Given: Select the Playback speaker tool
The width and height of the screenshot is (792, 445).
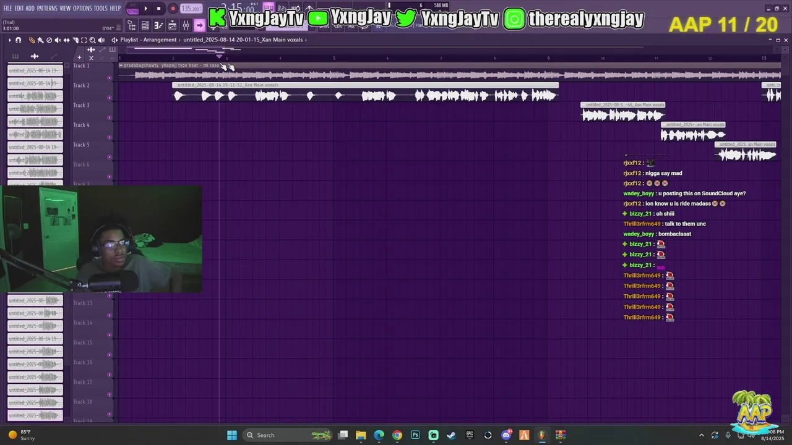Looking at the screenshot, I should tap(101, 40).
